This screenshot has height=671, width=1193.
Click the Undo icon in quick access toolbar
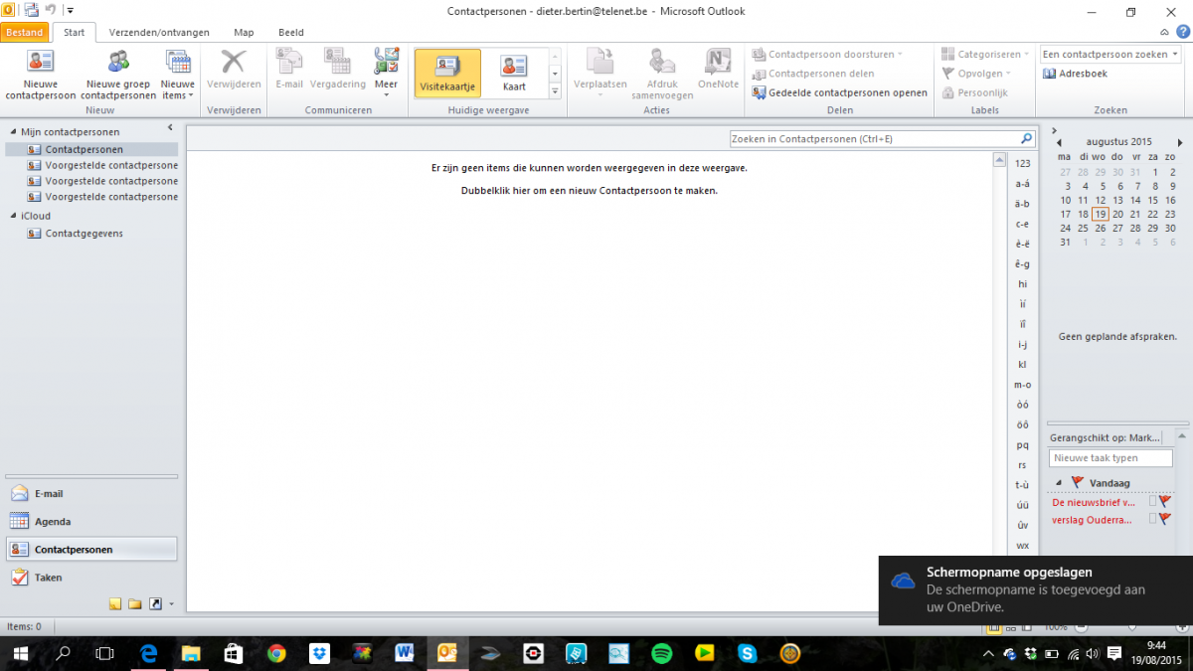pyautogui.click(x=50, y=10)
